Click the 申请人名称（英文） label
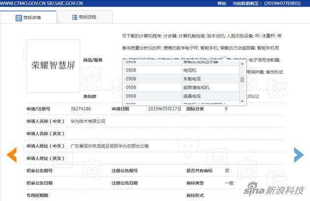 pos(45,134)
